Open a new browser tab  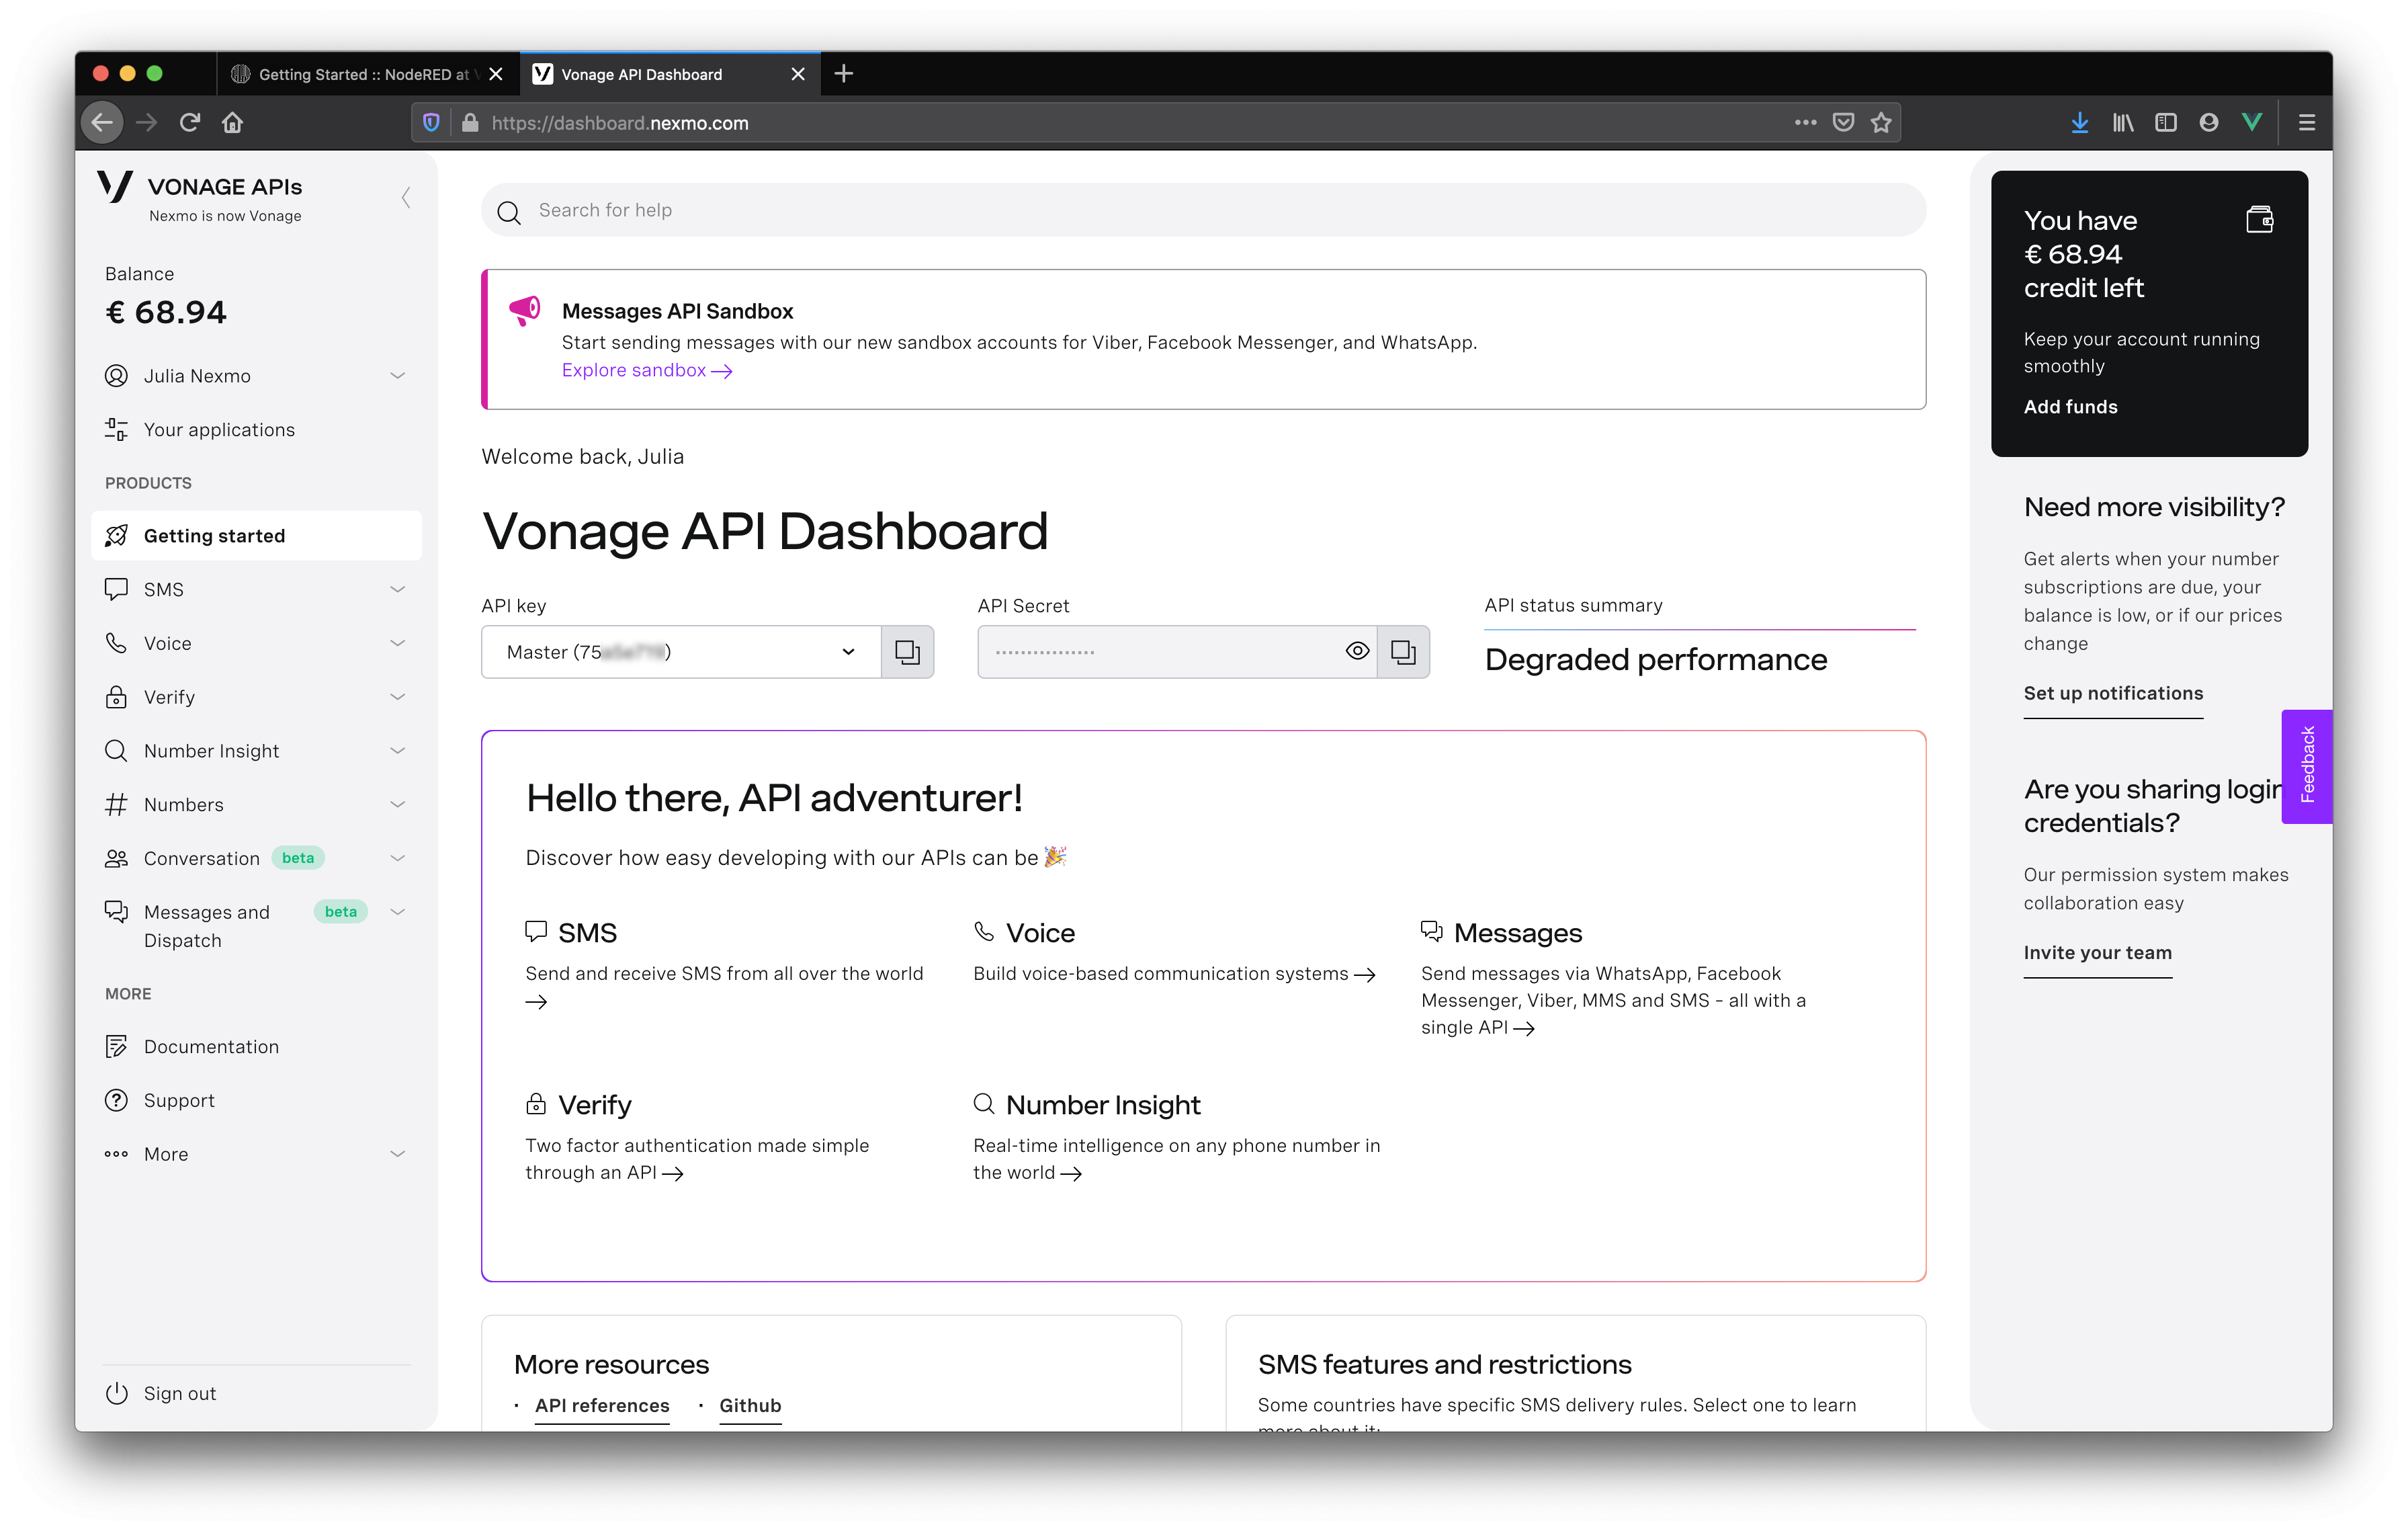click(843, 73)
